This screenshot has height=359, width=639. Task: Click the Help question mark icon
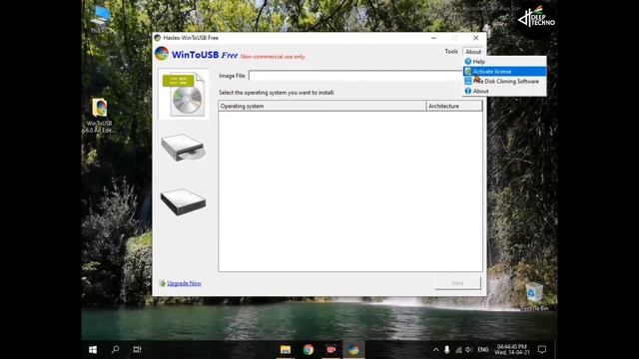(468, 62)
